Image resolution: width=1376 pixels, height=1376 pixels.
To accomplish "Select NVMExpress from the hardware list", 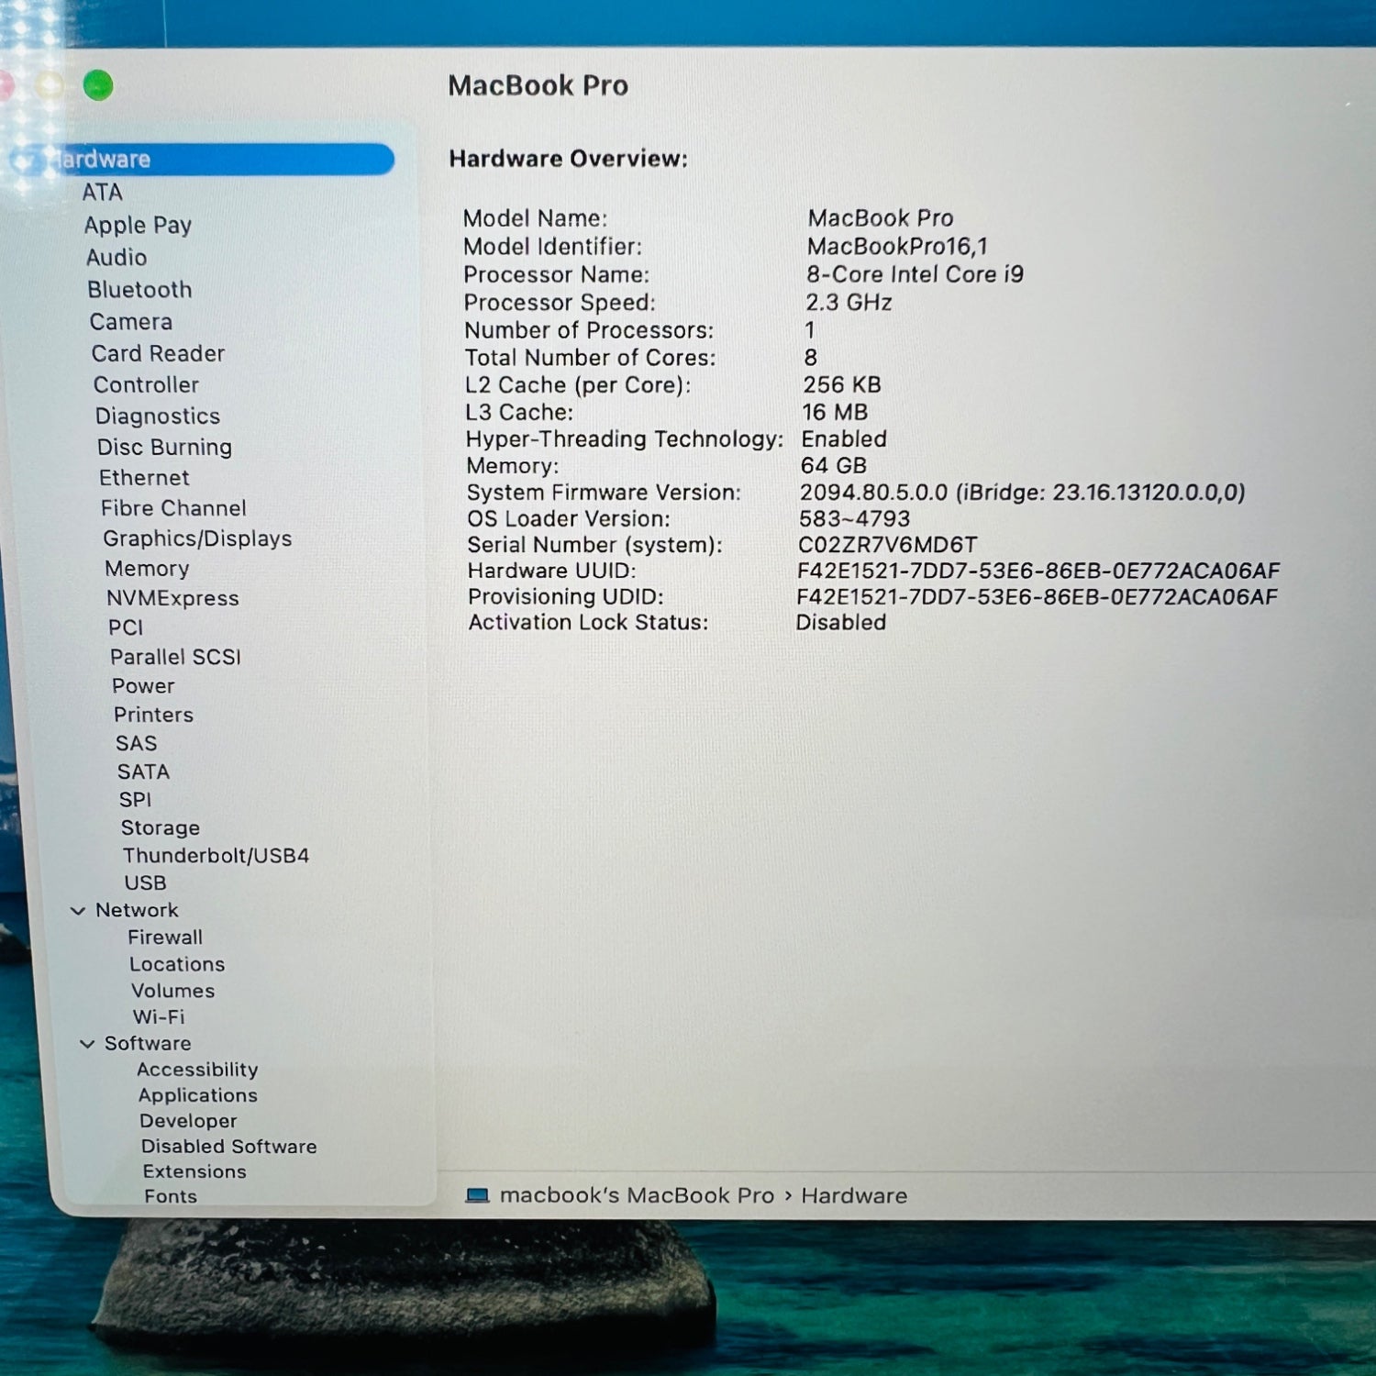I will (x=172, y=598).
